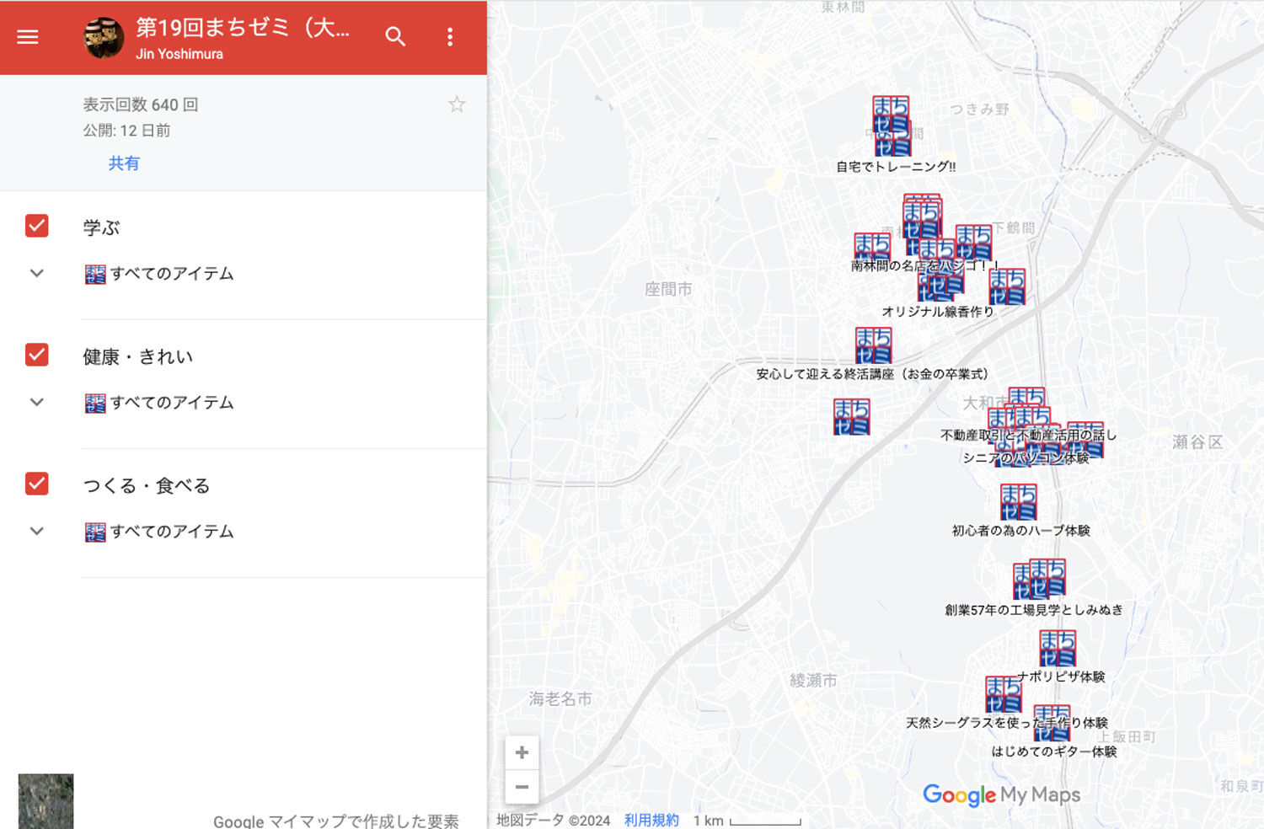Screen dimensions: 1264x829
Task: Click the ナポリピザ体験 marker
Action: click(x=1058, y=647)
